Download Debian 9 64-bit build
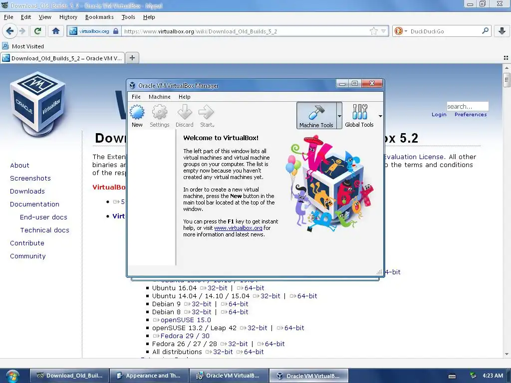 235,304
